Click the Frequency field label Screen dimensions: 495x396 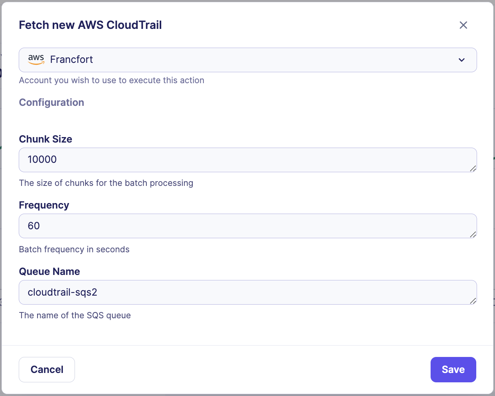tap(44, 205)
